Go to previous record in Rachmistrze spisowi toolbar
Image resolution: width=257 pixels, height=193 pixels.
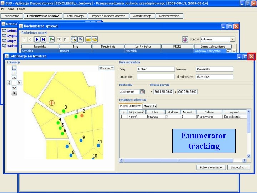click(30, 39)
